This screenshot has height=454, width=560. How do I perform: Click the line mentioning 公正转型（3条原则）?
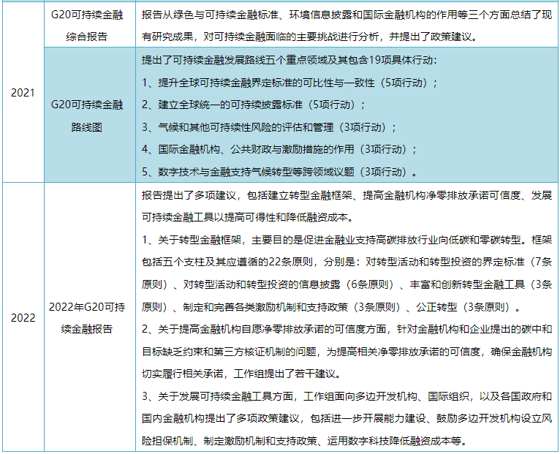[331, 307]
